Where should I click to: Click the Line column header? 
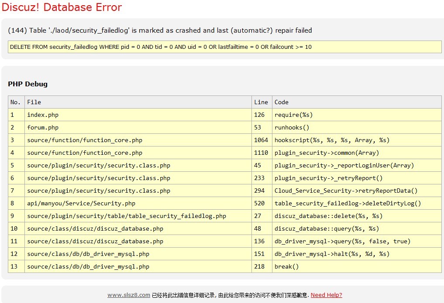click(262, 102)
